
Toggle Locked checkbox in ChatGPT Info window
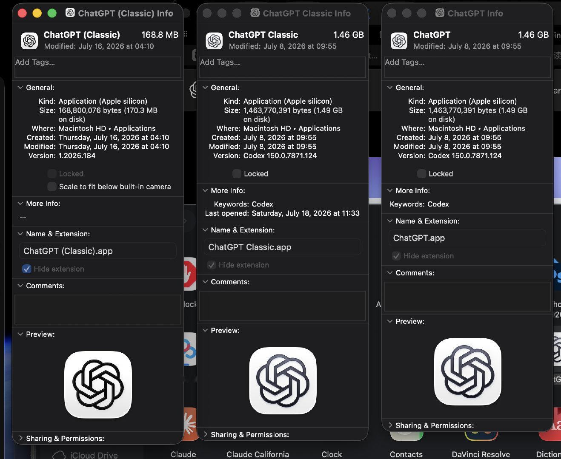click(x=421, y=173)
